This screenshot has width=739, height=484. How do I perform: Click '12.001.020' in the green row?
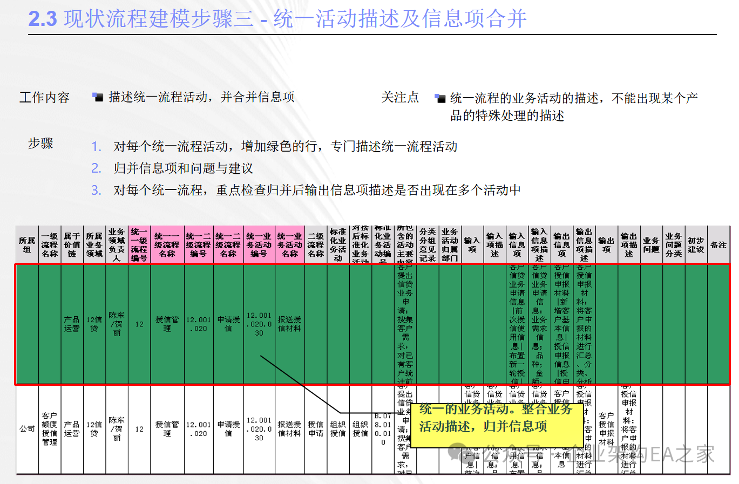[x=199, y=324]
